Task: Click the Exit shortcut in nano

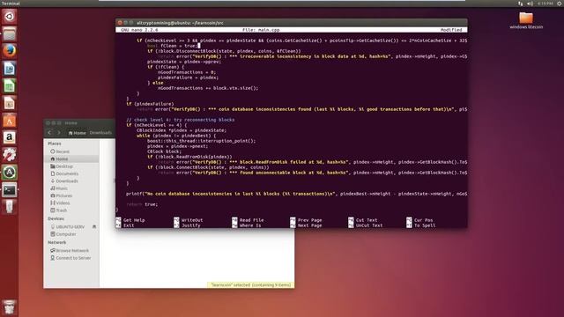Action: [125, 225]
